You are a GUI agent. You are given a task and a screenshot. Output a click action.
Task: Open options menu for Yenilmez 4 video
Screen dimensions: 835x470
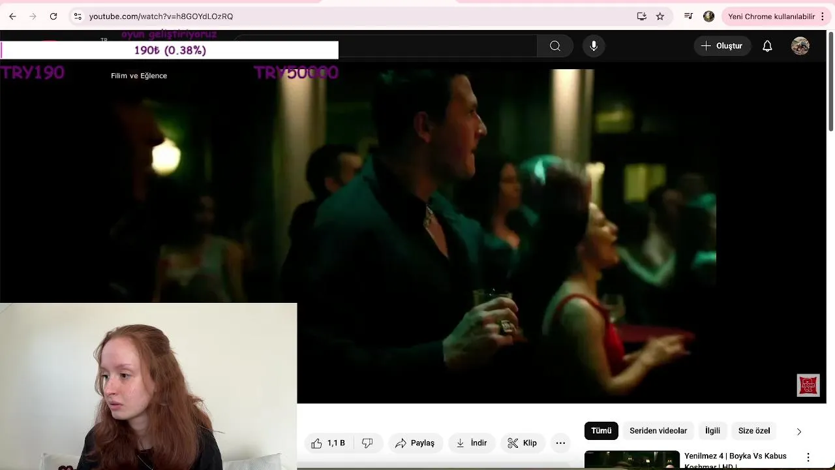808,458
